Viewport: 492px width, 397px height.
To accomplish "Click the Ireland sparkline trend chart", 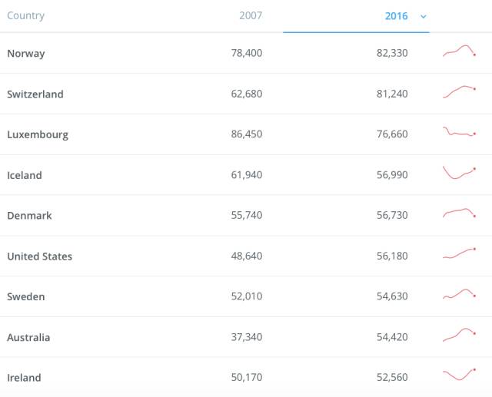I will click(460, 375).
